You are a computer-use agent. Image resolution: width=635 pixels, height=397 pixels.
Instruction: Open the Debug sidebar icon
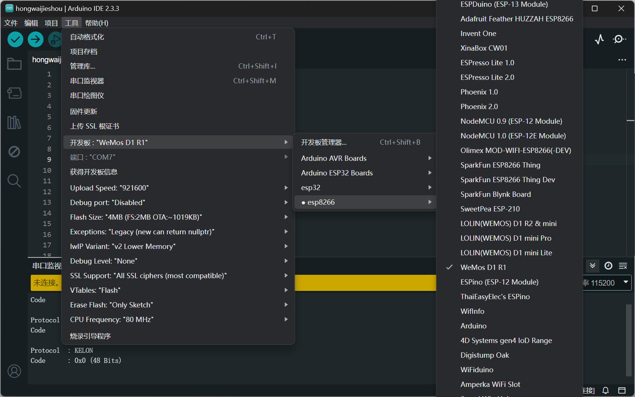click(x=14, y=151)
